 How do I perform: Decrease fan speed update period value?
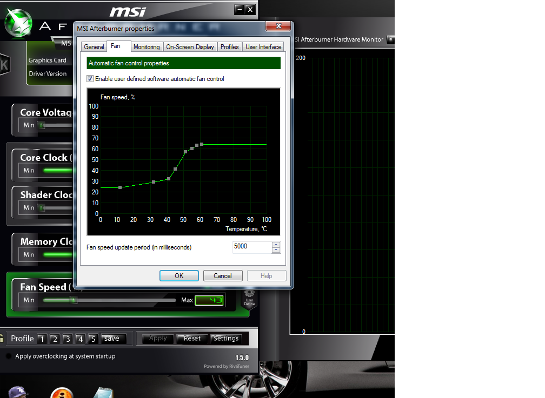click(276, 249)
